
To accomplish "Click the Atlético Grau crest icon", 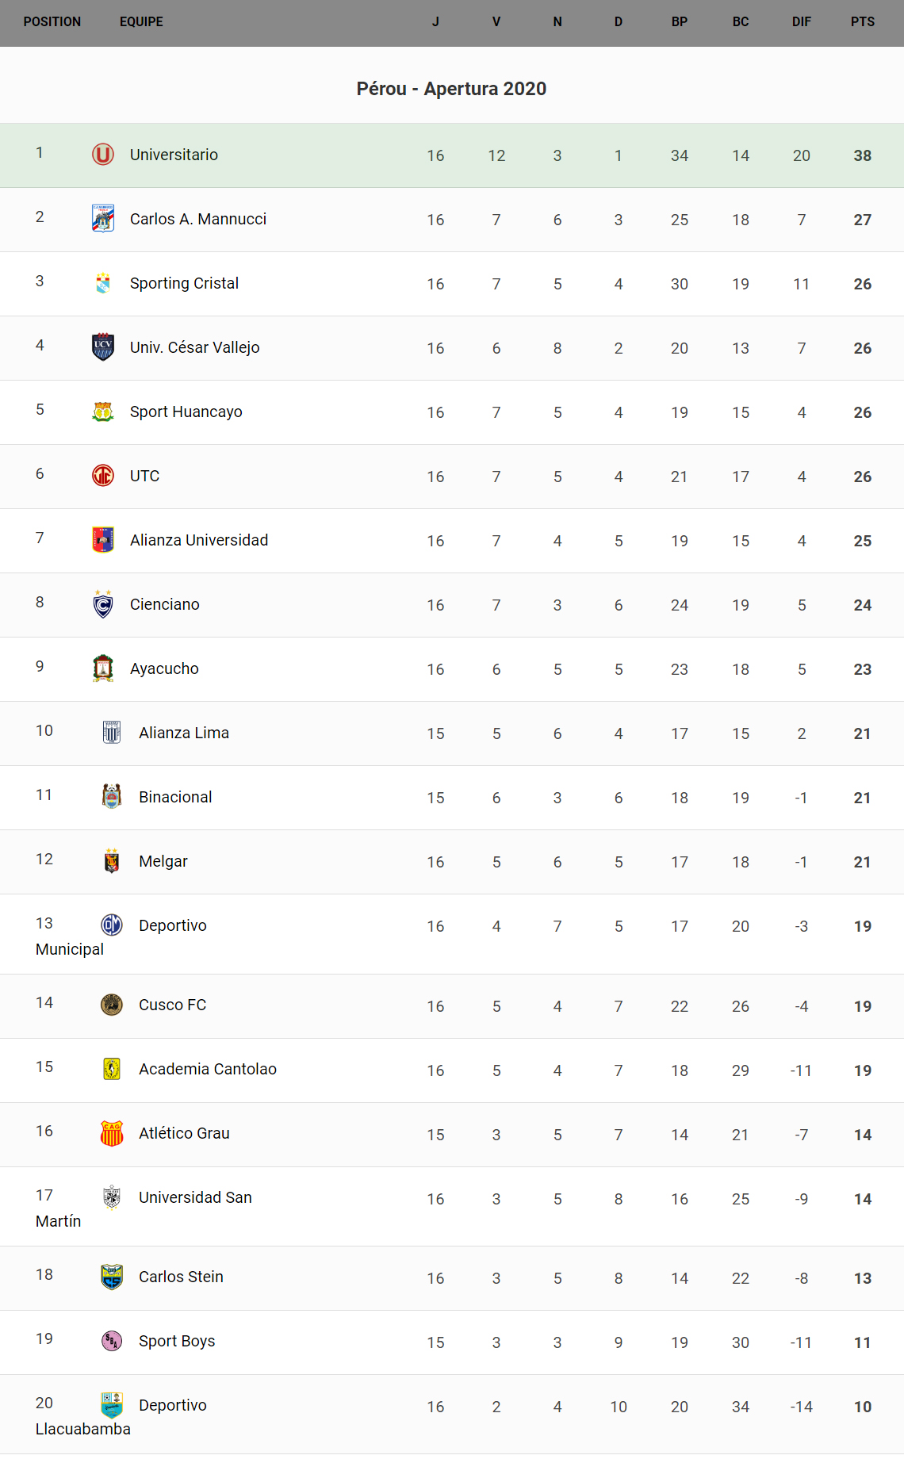I will point(112,1133).
